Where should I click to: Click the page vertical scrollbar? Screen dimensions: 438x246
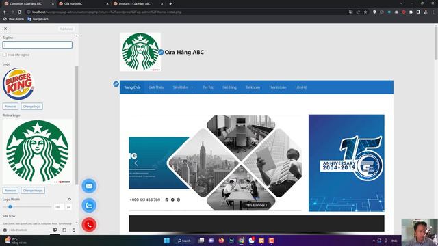click(436, 43)
